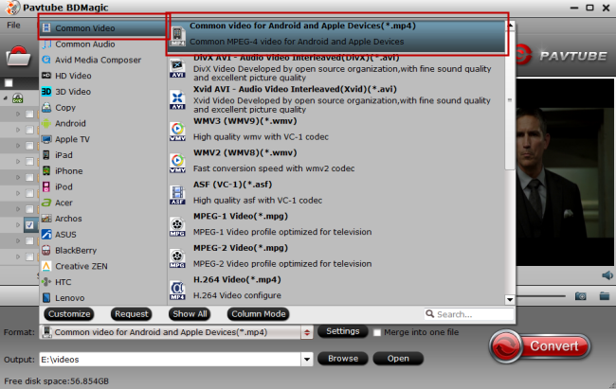Uncheck the checked title checkbox
This screenshot has height=389, width=616.
[x=29, y=225]
